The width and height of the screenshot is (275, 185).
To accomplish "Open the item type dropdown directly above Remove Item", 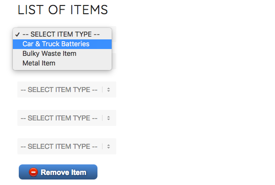I will [67, 147].
